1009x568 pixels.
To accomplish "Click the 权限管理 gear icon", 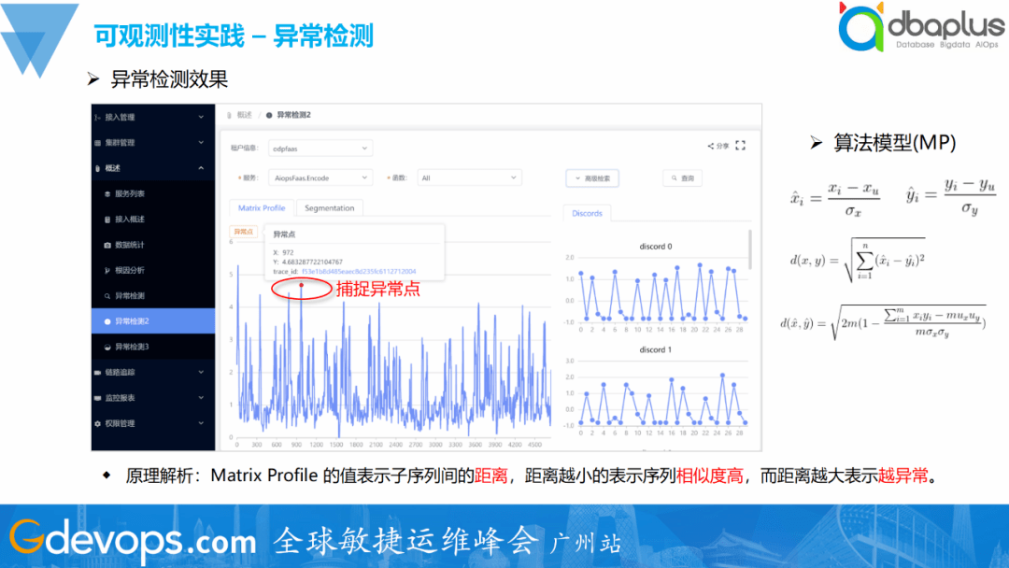I will 97,421.
